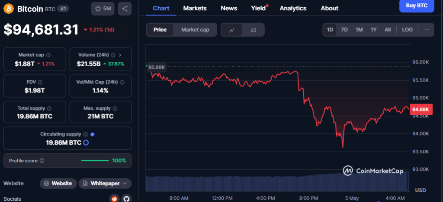Open the Reddit social icon
Screen dimensions: 443x202
pyautogui.click(x=114, y=199)
